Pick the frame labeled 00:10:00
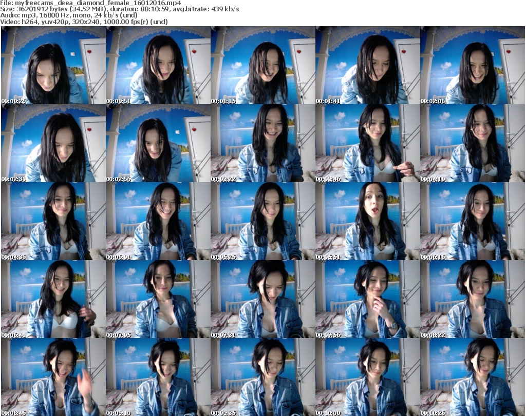Image resolution: width=526 pixels, height=416 pixels. (368, 377)
